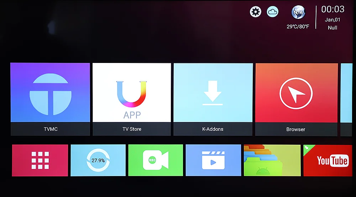Click the Null location label
This screenshot has width=356, height=197.
pyautogui.click(x=333, y=28)
